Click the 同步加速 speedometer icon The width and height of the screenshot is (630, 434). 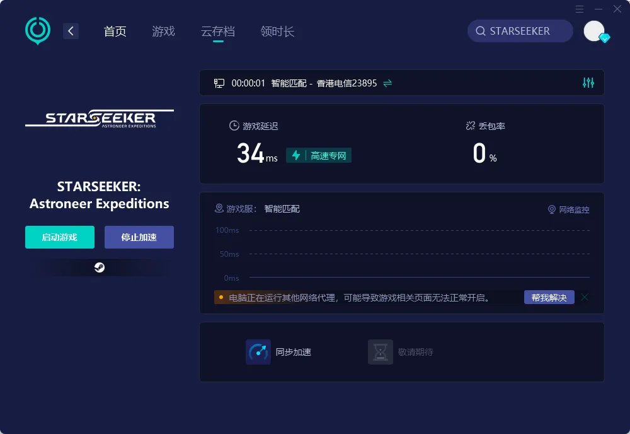258,352
